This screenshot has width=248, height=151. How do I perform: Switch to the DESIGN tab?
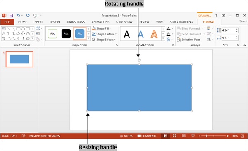pyautogui.click(x=55, y=22)
